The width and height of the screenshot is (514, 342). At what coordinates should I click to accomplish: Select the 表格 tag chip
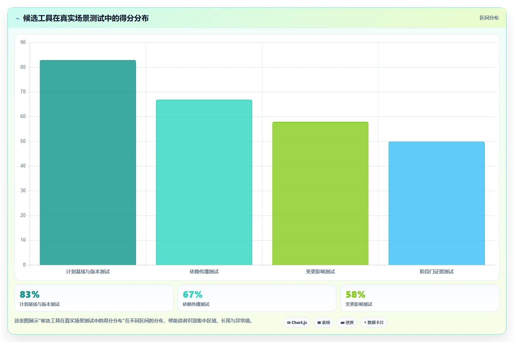click(x=324, y=322)
